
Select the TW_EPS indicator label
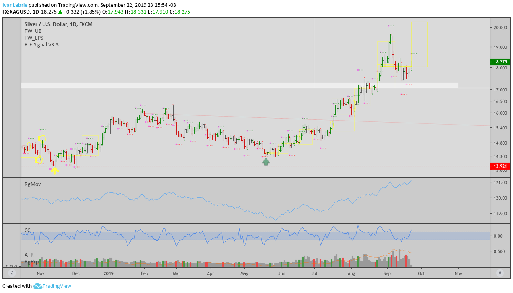click(x=34, y=38)
